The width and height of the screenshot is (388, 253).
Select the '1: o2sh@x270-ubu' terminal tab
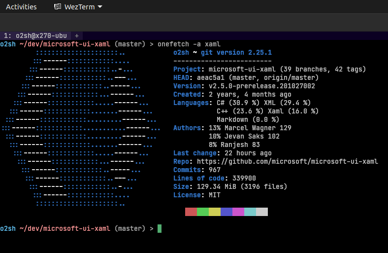click(x=35, y=36)
